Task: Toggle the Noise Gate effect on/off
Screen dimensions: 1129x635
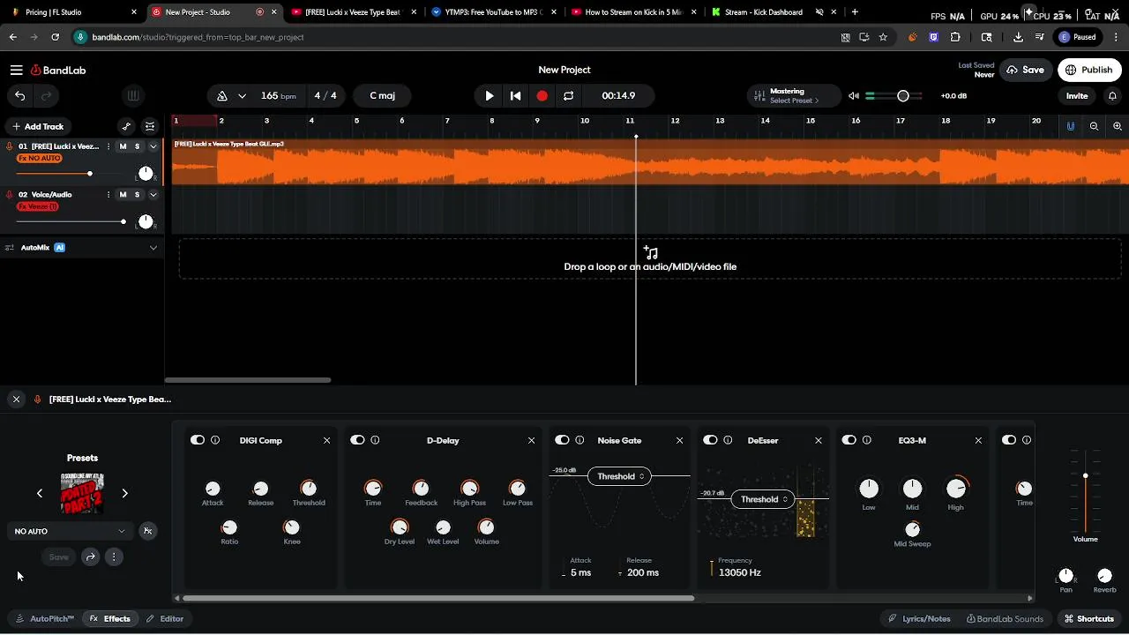Action: pos(562,440)
